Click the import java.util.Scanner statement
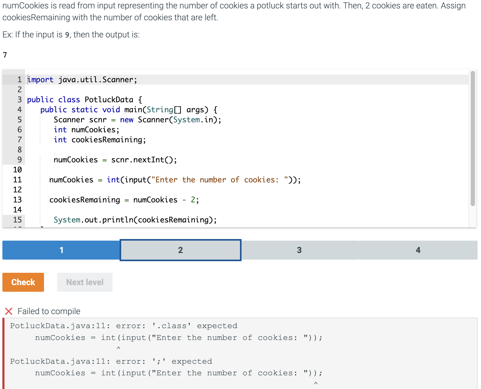The width and height of the screenshot is (481, 389). coord(82,79)
